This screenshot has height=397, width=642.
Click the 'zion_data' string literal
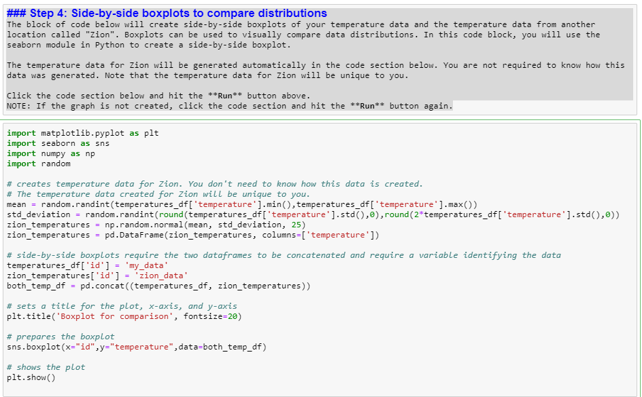163,276
